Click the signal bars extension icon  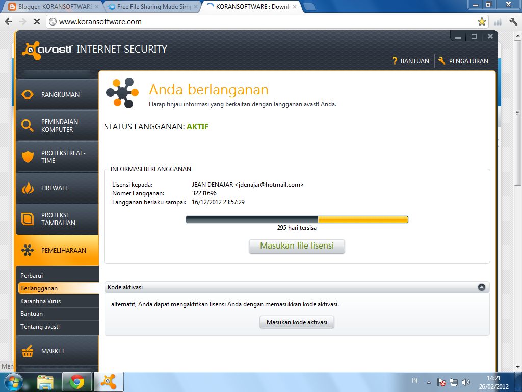pos(498,22)
